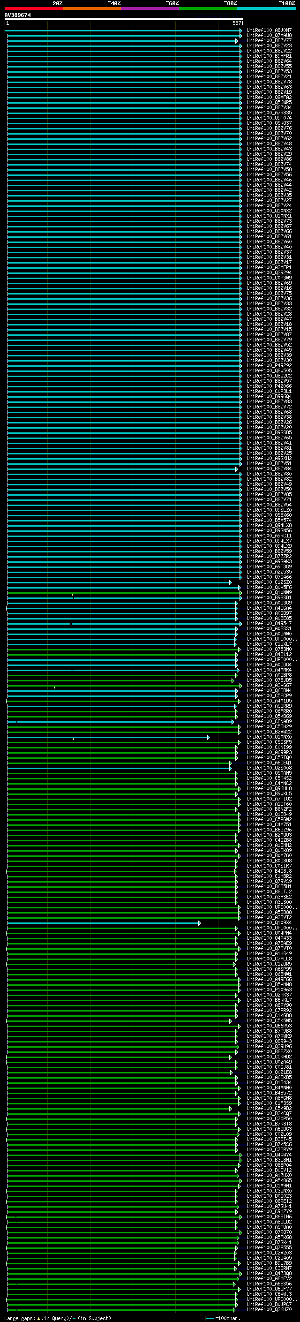Click the white query bar ending at 557
This screenshot has height=1322, width=300.
pos(124,20)
